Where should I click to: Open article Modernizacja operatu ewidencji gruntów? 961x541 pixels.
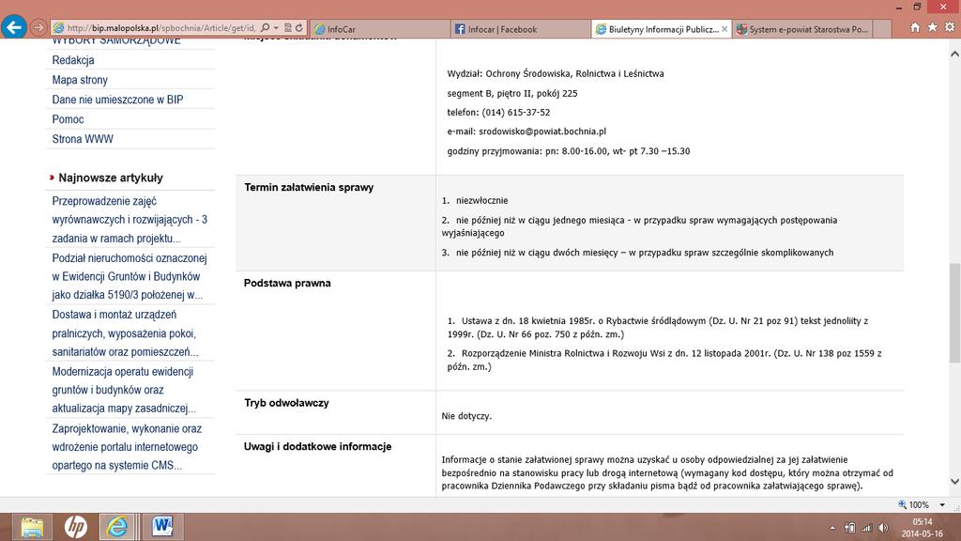point(125,390)
